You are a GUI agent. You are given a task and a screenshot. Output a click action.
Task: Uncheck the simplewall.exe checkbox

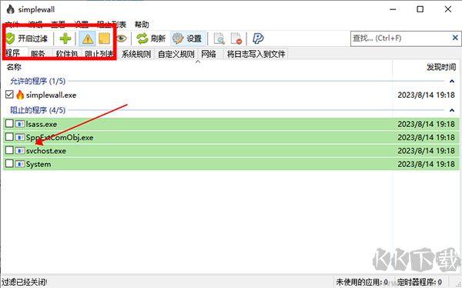(x=9, y=94)
